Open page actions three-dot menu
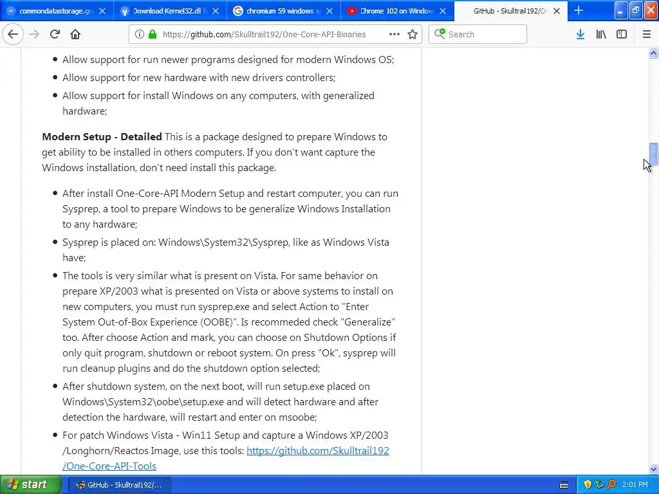 coord(394,34)
